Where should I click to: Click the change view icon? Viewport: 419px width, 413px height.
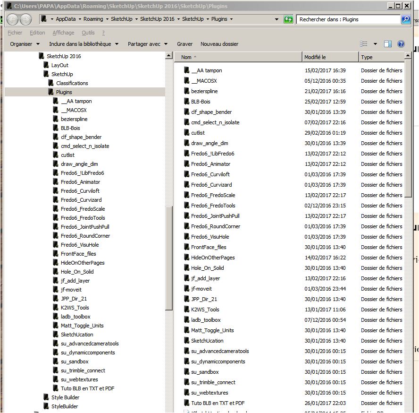pos(364,44)
